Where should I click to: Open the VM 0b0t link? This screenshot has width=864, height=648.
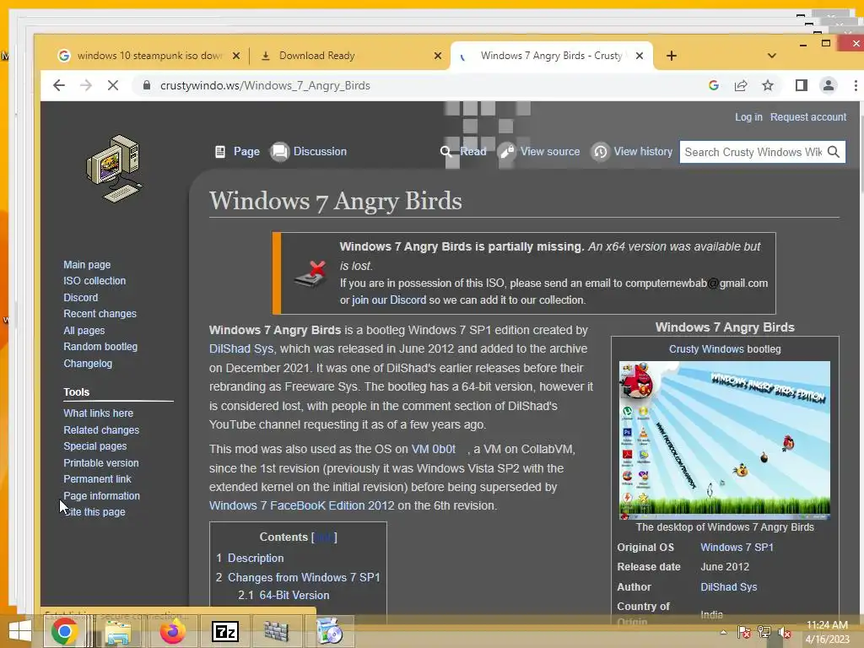[x=434, y=449]
